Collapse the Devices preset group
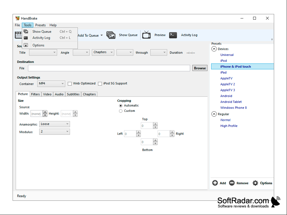 pyautogui.click(x=214, y=49)
